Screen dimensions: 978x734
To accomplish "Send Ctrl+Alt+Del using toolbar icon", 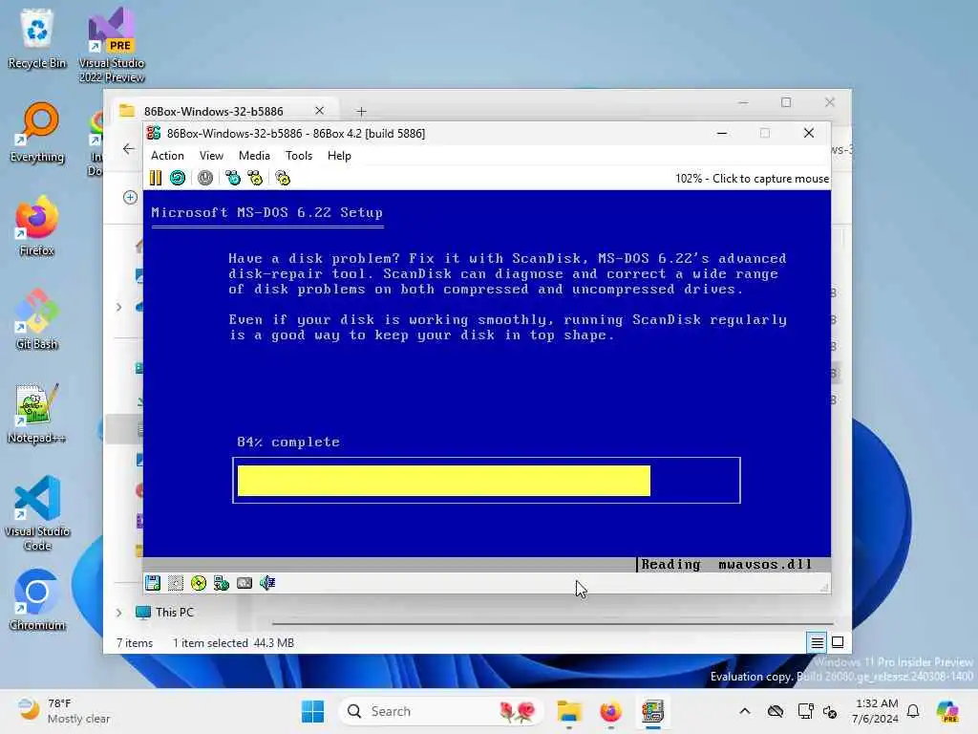I will [x=233, y=179].
